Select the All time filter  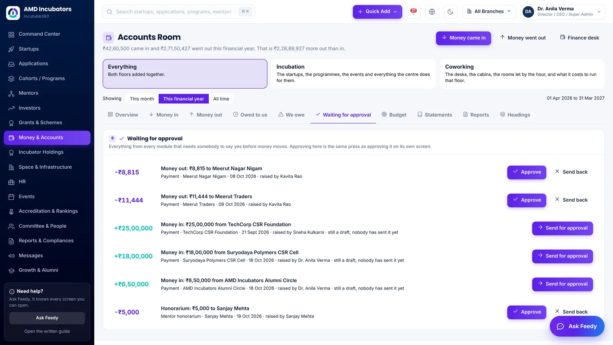point(221,99)
